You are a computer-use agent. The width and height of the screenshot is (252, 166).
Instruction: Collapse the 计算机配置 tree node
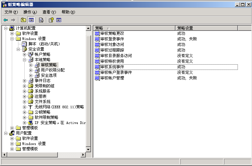coord(6,28)
